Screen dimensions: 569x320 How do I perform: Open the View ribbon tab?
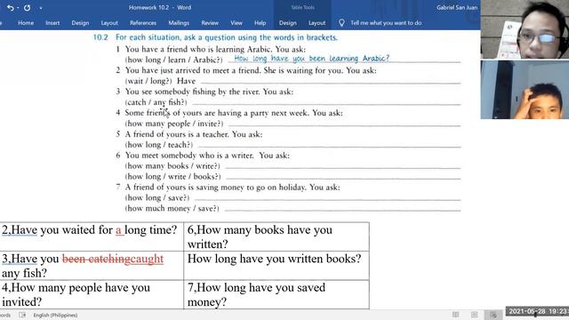click(x=236, y=23)
